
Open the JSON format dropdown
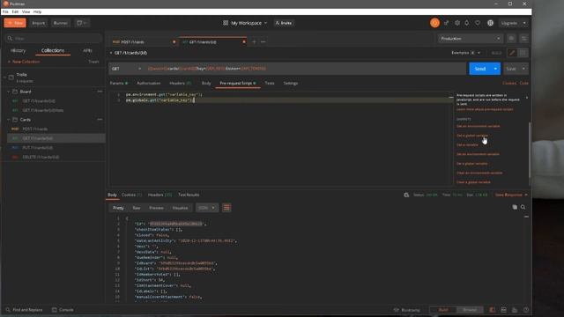tap(207, 208)
